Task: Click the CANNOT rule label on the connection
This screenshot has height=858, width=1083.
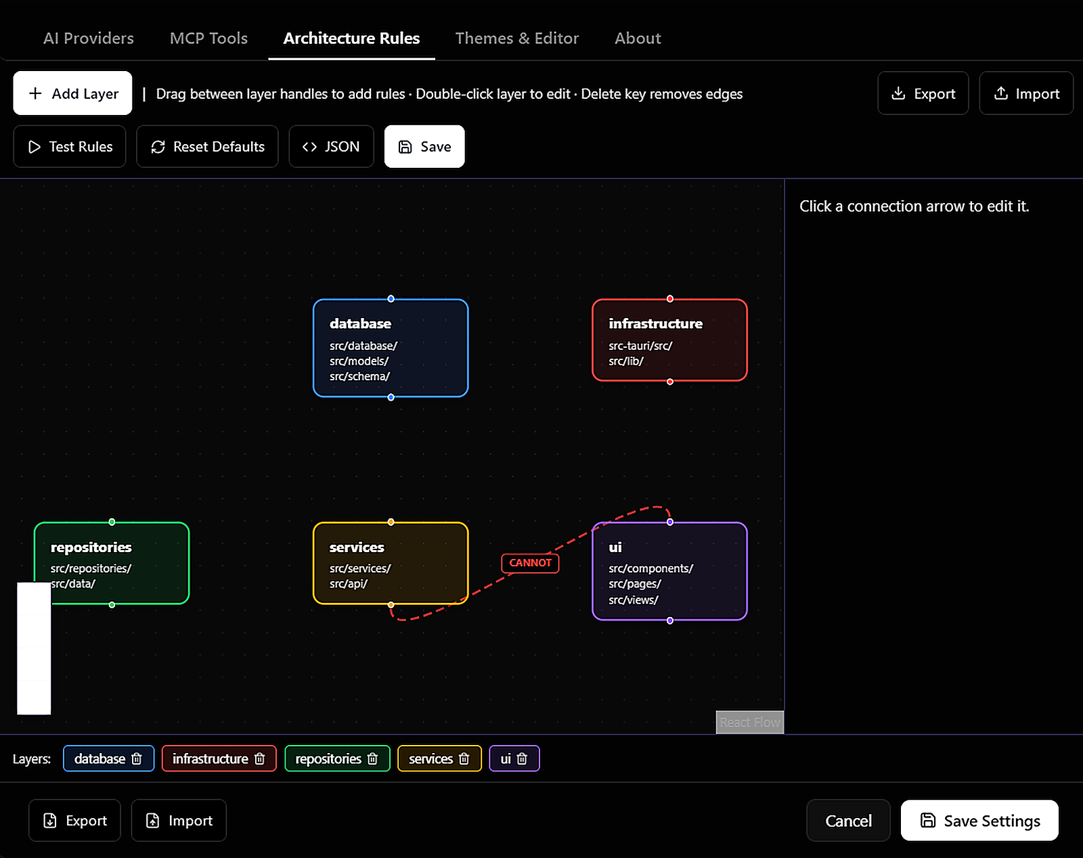Action: (530, 563)
